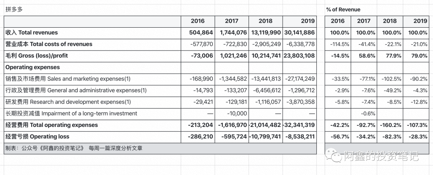Select 经营费用 Total operating expenses label
Screen dimensions: 433x175
pyautogui.click(x=52, y=125)
